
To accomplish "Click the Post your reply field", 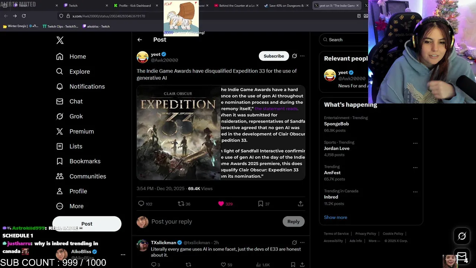I will (216, 221).
